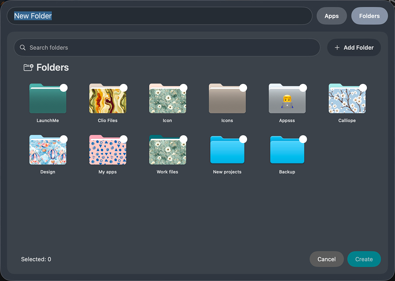The width and height of the screenshot is (395, 281).
Task: Open the Clio Files folder icon
Action: (x=108, y=98)
